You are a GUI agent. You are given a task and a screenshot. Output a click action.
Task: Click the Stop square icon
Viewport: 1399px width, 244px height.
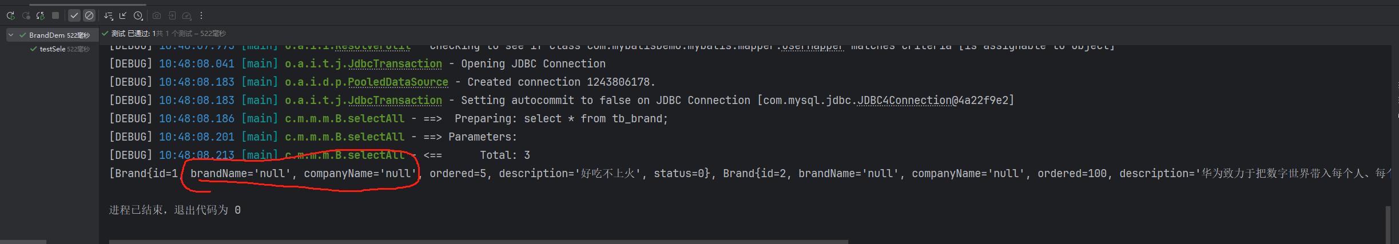[x=55, y=15]
